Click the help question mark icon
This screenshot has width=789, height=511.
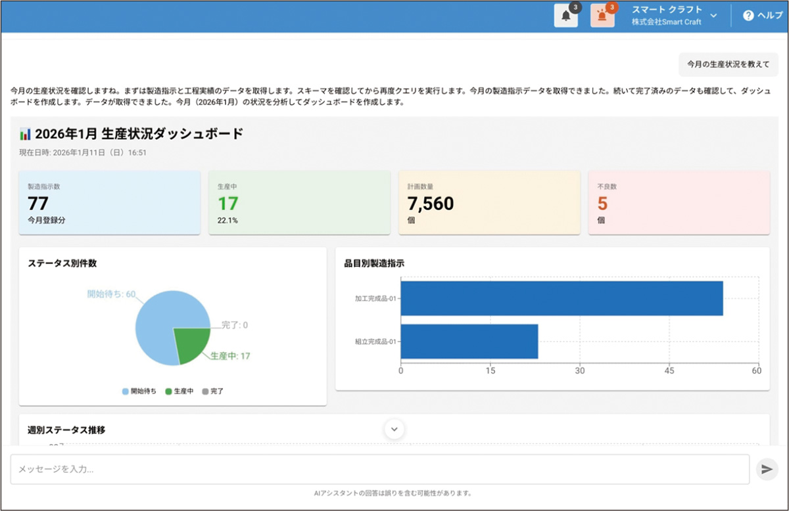tap(748, 16)
